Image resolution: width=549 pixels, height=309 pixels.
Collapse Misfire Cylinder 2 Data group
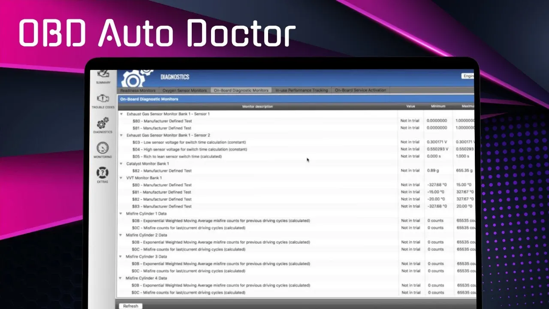(x=121, y=235)
